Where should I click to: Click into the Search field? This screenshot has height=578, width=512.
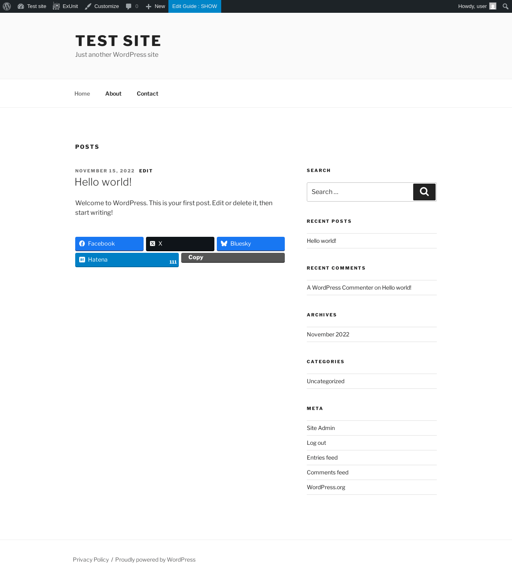(x=360, y=192)
